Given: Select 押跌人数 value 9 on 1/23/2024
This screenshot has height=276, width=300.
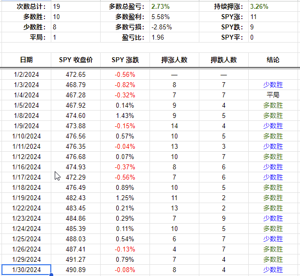Looking at the screenshot, I should point(224,218).
